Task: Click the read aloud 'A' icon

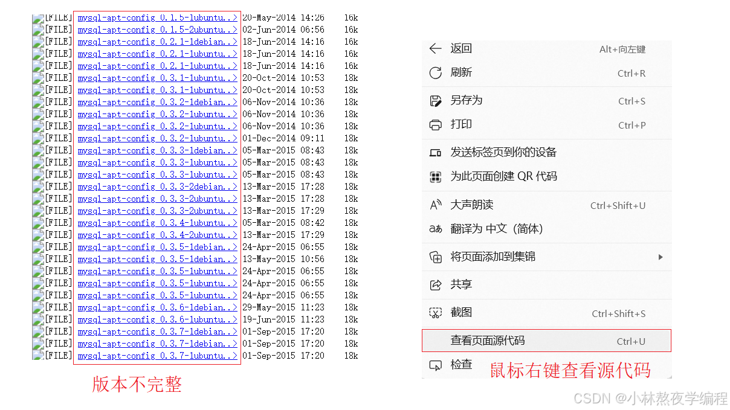Action: (436, 205)
